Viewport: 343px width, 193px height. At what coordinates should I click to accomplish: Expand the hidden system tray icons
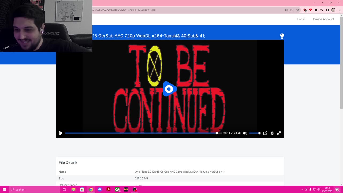(x=301, y=190)
